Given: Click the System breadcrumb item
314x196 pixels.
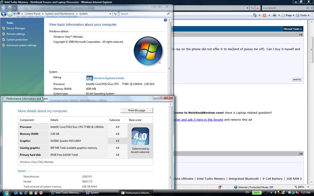Looking at the screenshot, I should click(83, 14).
